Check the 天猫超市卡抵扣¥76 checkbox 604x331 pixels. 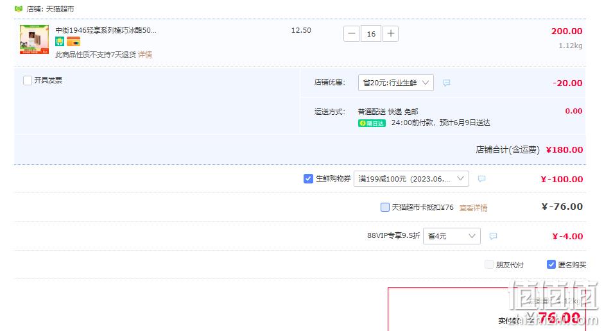385,207
